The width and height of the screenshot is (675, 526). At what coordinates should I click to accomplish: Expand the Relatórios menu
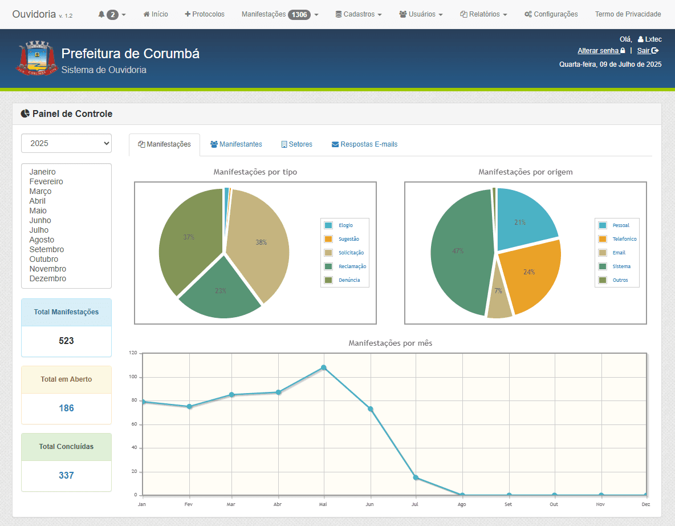[x=483, y=14]
